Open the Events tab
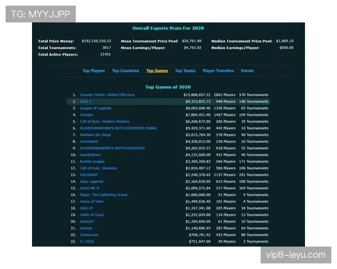Image resolution: width=337 pixels, height=269 pixels. (x=247, y=71)
